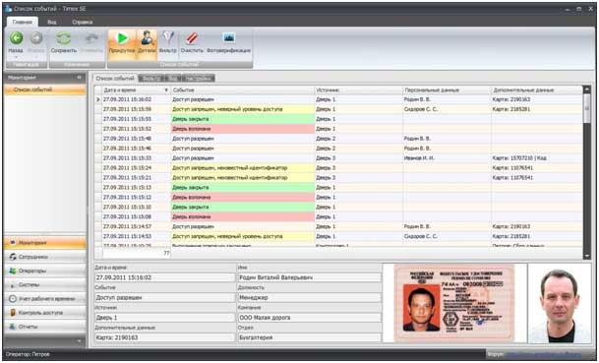Click the Отдел field showing Бухгалтерия

pyautogui.click(x=310, y=337)
